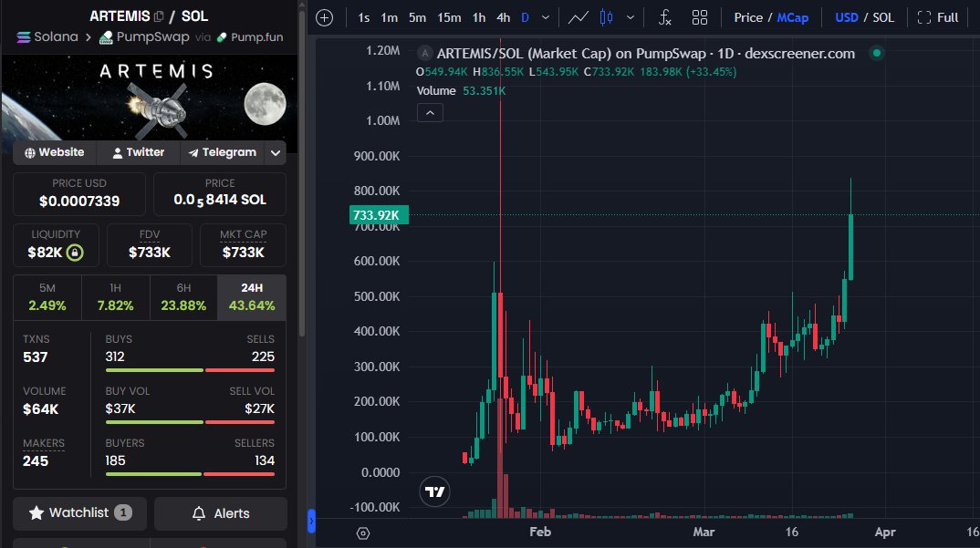This screenshot has width=980, height=548.
Task: Select the 24H stats tab
Action: pyautogui.click(x=252, y=297)
